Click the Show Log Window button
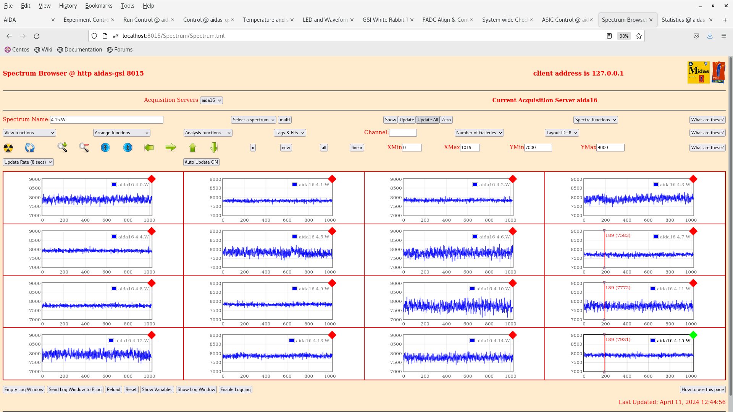The image size is (733, 412). coord(196,389)
